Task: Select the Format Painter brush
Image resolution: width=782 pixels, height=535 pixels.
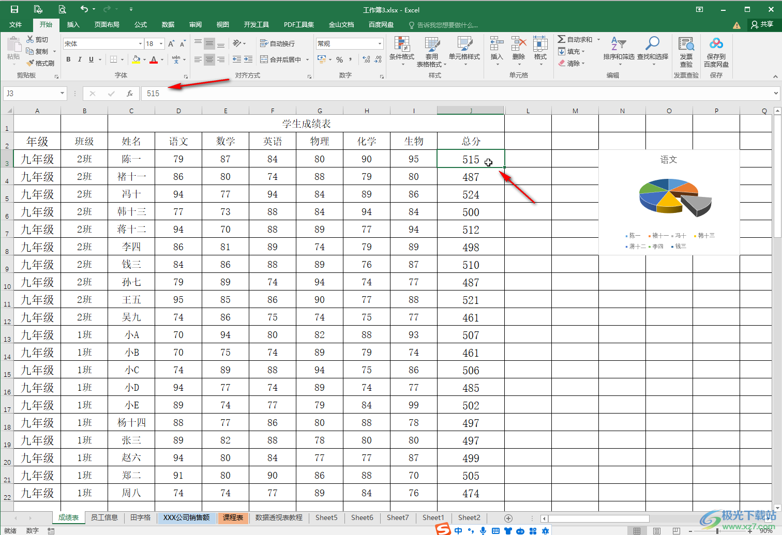Action: tap(40, 63)
